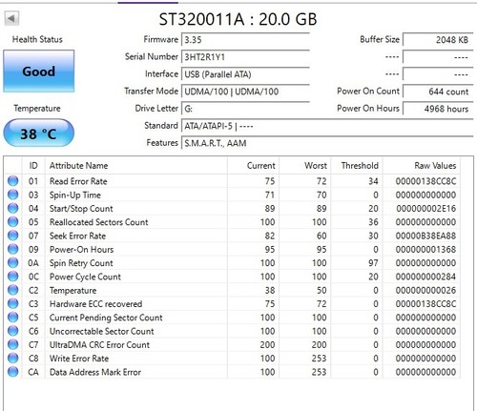Click the status dot for Read Error Rate
This screenshot has width=477, height=411.
click(13, 181)
